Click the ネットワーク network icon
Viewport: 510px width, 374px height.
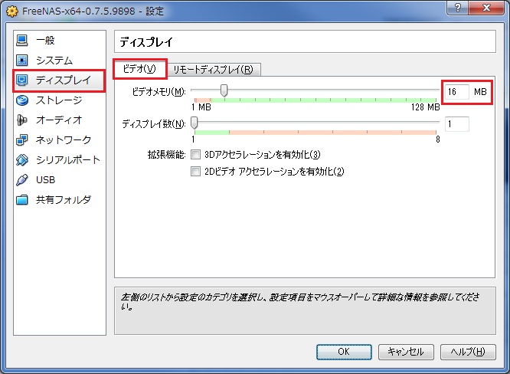[22, 140]
